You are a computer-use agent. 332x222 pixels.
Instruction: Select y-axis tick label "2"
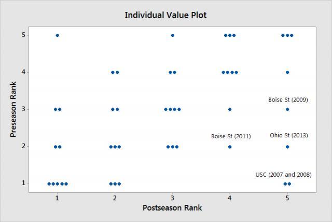tap(24, 147)
